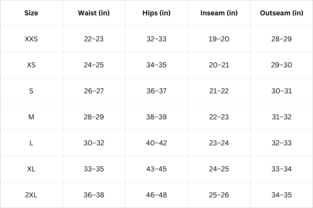Select the M size cell
Viewport: 313px width, 208px height.
pyautogui.click(x=31, y=117)
